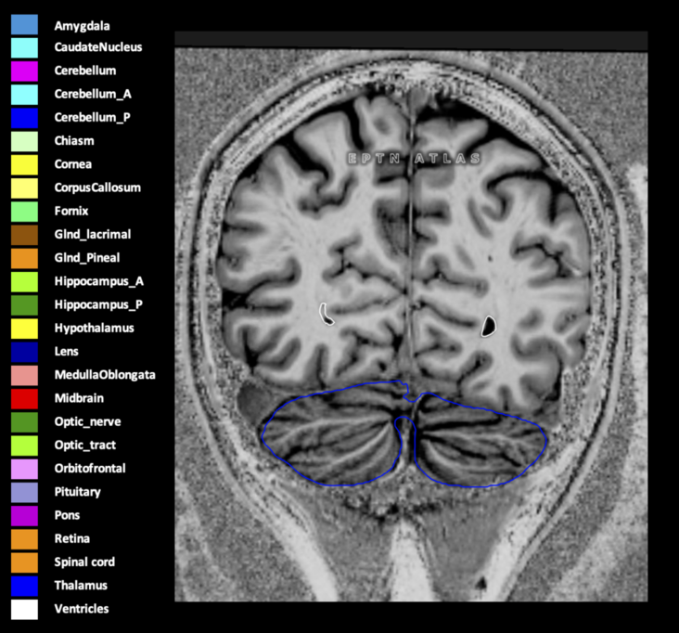Click the pale green Chiasm swatch
679x633 pixels.
pyautogui.click(x=24, y=142)
